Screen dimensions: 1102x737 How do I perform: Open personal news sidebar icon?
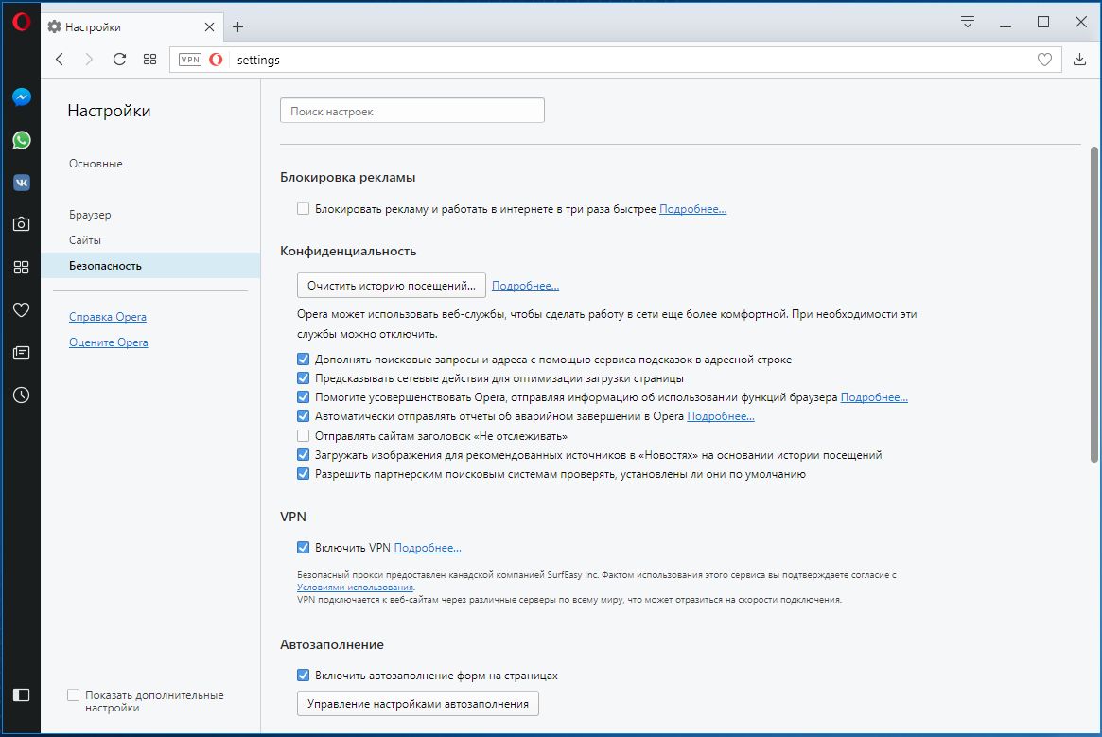21,352
